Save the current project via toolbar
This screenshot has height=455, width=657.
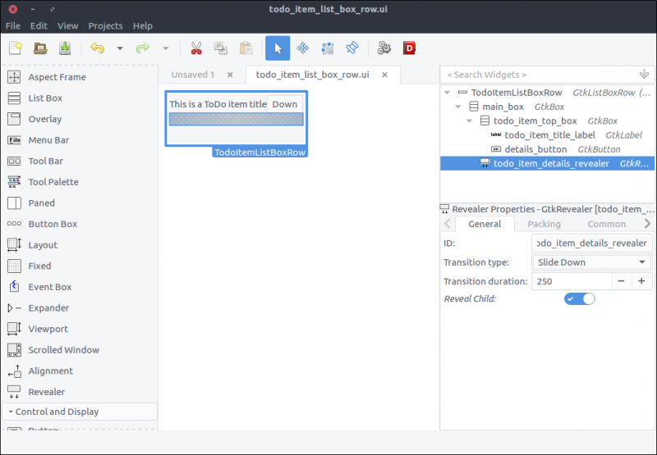[x=65, y=48]
